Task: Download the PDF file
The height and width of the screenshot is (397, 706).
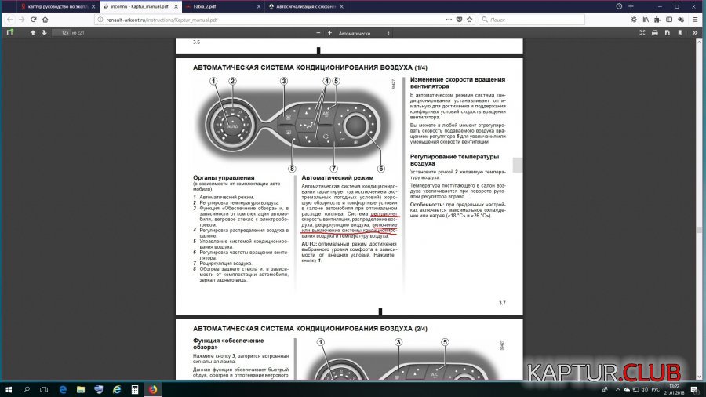Action: tap(668, 33)
